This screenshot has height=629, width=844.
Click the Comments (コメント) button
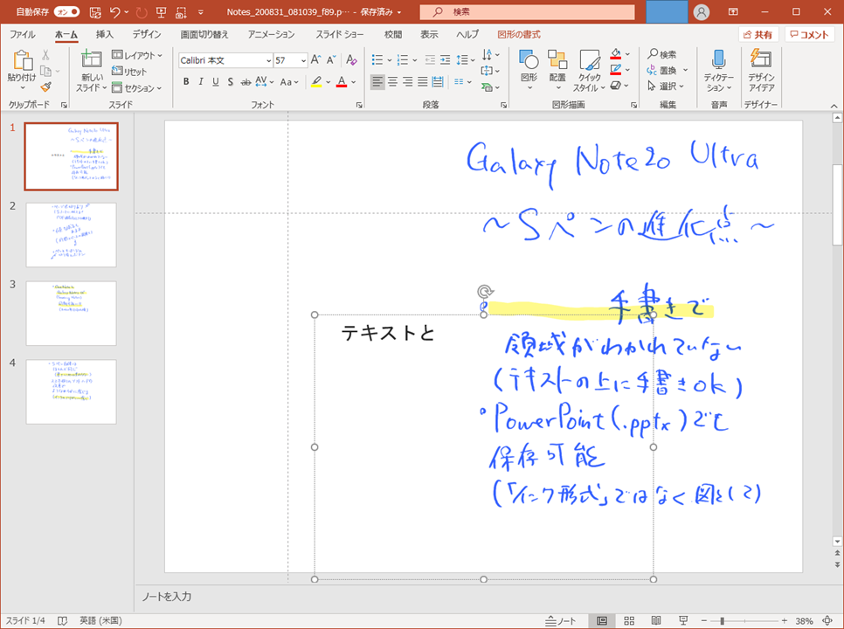click(810, 35)
